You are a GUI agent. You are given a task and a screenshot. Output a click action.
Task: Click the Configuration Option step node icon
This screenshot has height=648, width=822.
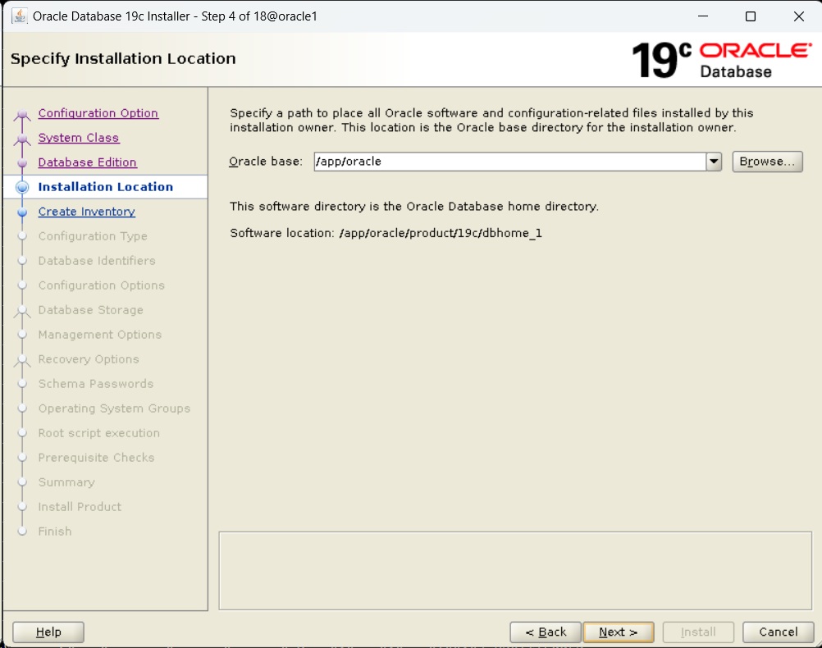click(22, 115)
